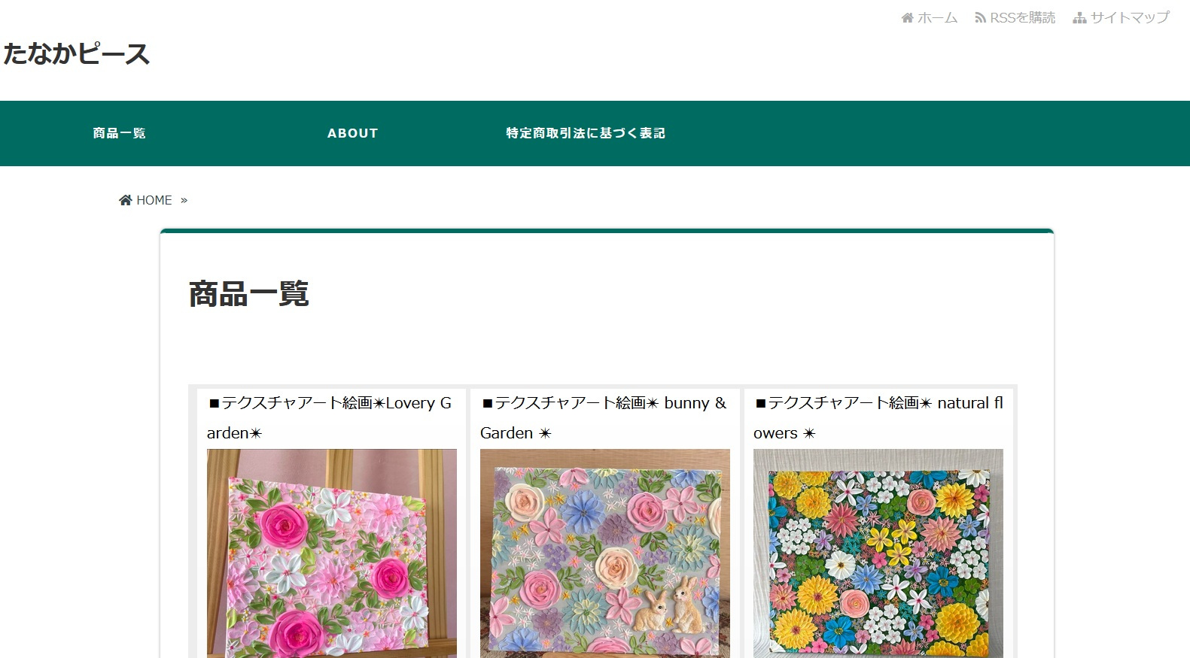Image resolution: width=1190 pixels, height=658 pixels.
Task: Click the HOME breadcrumb text
Action: pos(154,200)
